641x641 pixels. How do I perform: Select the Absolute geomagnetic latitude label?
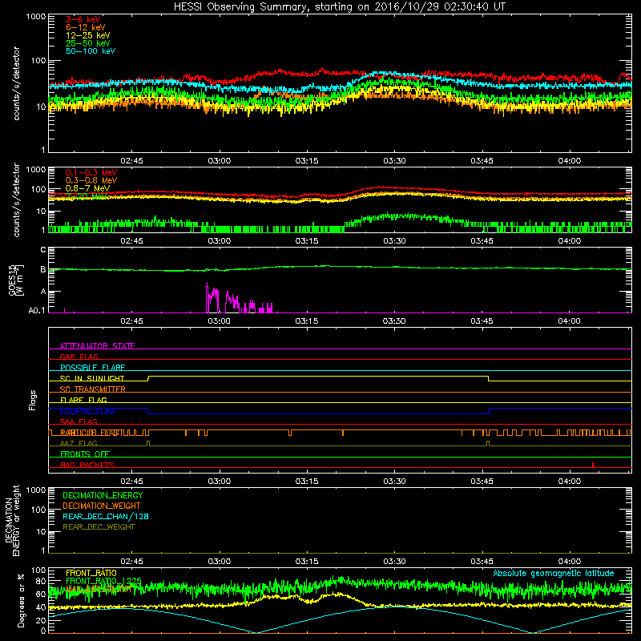click(554, 573)
